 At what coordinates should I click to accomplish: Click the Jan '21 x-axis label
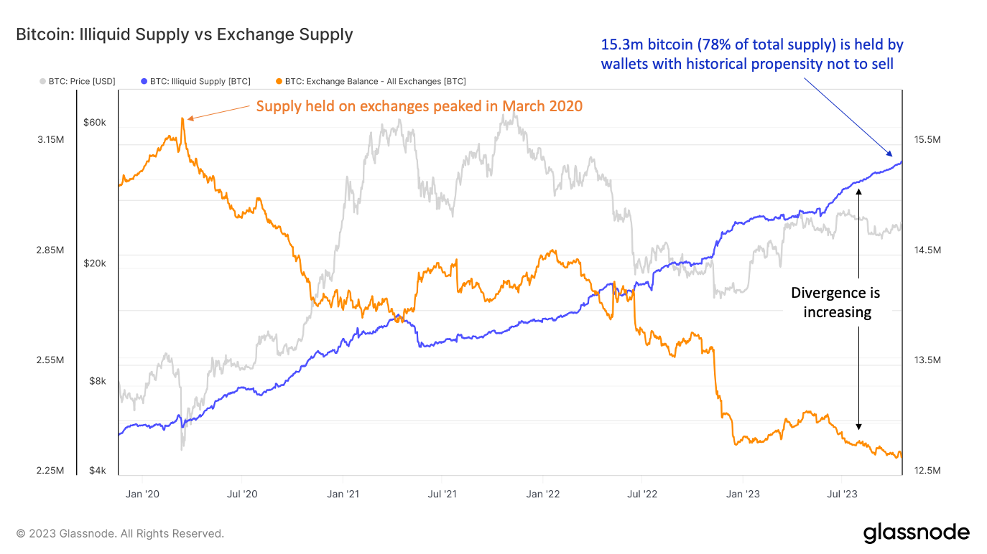[x=343, y=494]
